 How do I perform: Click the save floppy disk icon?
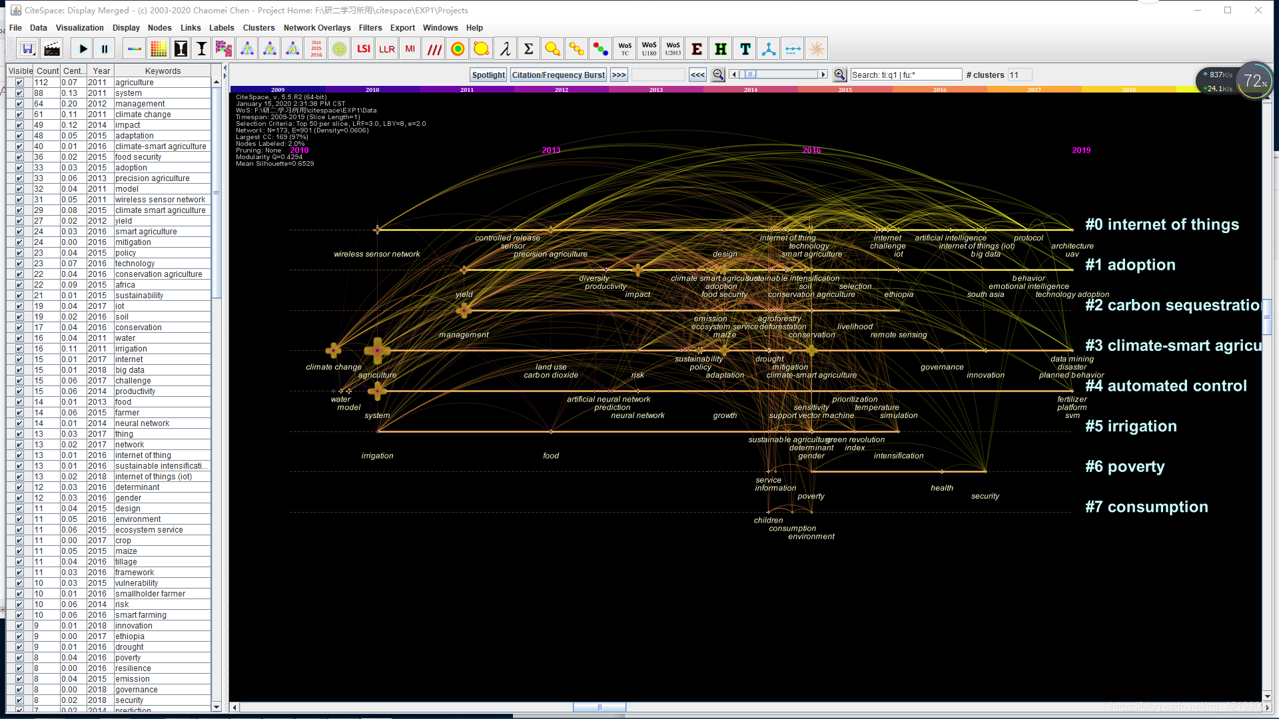[28, 49]
